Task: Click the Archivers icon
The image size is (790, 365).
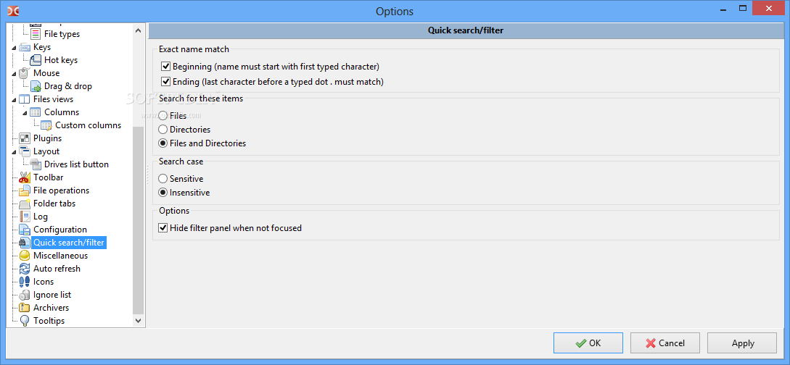Action: [x=25, y=308]
